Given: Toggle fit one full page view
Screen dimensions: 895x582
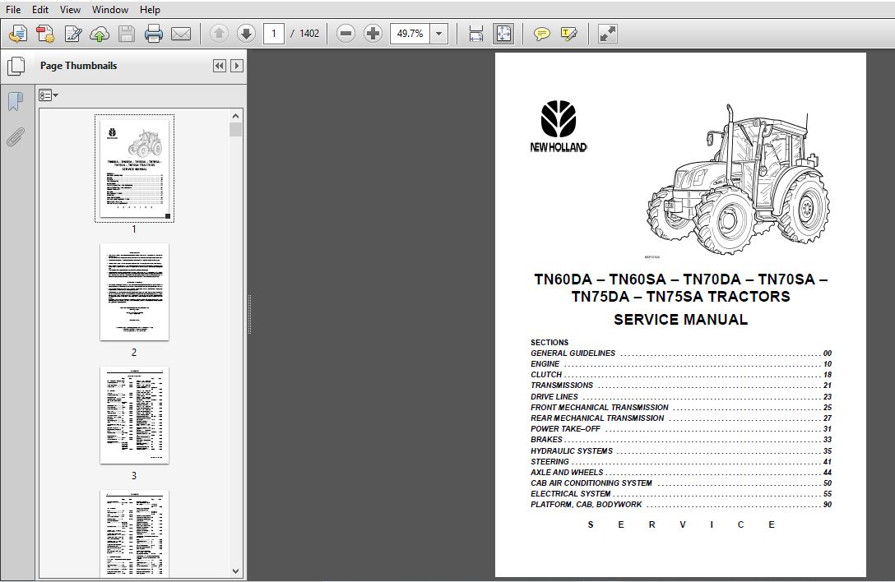Looking at the screenshot, I should coord(503,34).
